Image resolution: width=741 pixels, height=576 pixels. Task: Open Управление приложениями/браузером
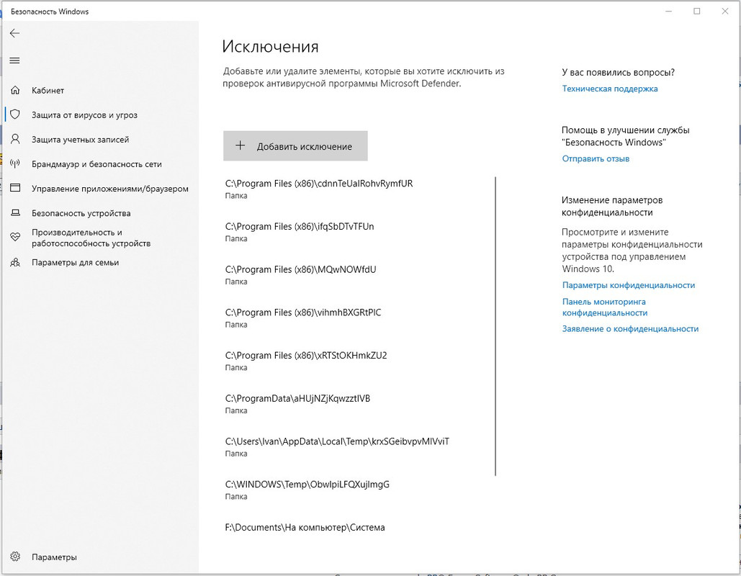coord(109,189)
